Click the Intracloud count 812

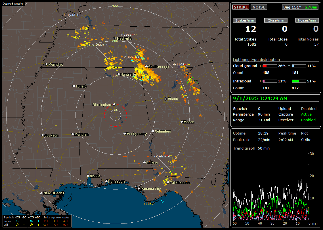point(295,88)
